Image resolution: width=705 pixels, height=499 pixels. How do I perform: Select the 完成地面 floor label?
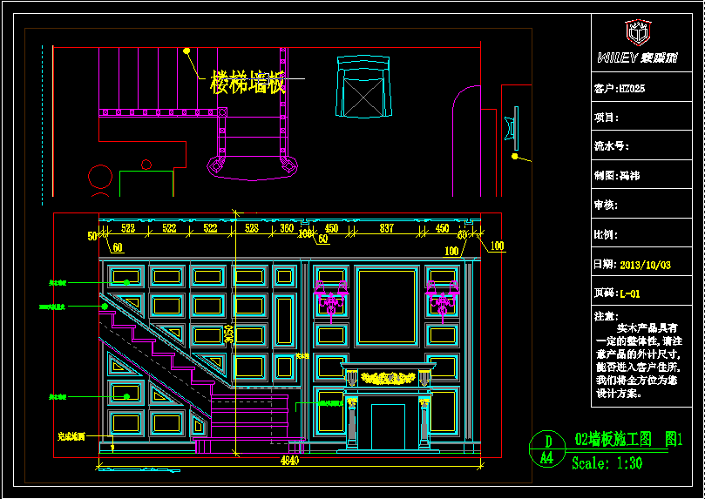[70, 435]
